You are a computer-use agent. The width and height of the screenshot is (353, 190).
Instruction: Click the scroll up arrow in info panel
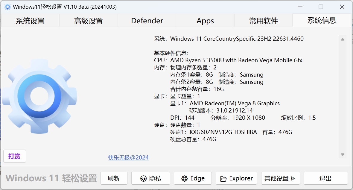tap(343, 39)
